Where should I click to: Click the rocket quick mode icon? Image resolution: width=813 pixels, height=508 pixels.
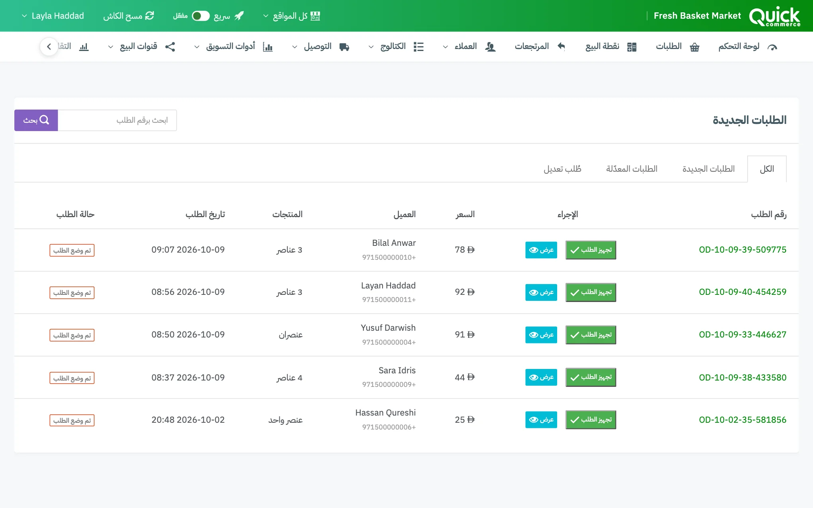pos(239,16)
